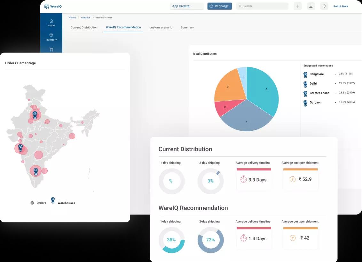The height and width of the screenshot is (262, 362).
Task: Open the shopping cart sidebar icon
Action: pos(51,49)
